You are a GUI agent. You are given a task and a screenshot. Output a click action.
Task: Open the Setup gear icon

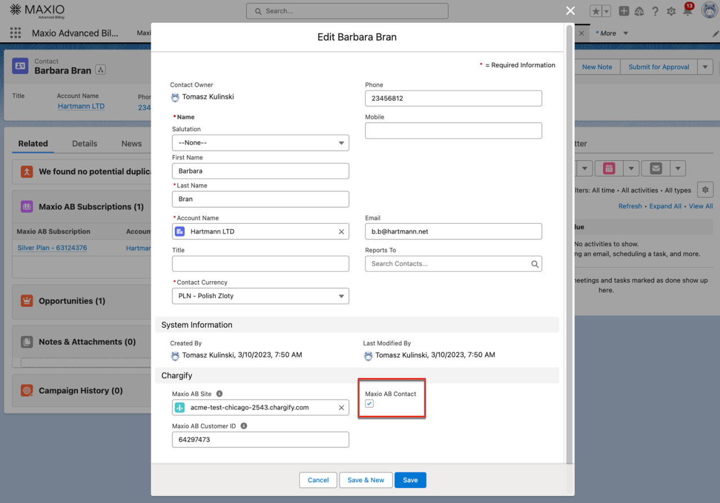[x=671, y=11]
